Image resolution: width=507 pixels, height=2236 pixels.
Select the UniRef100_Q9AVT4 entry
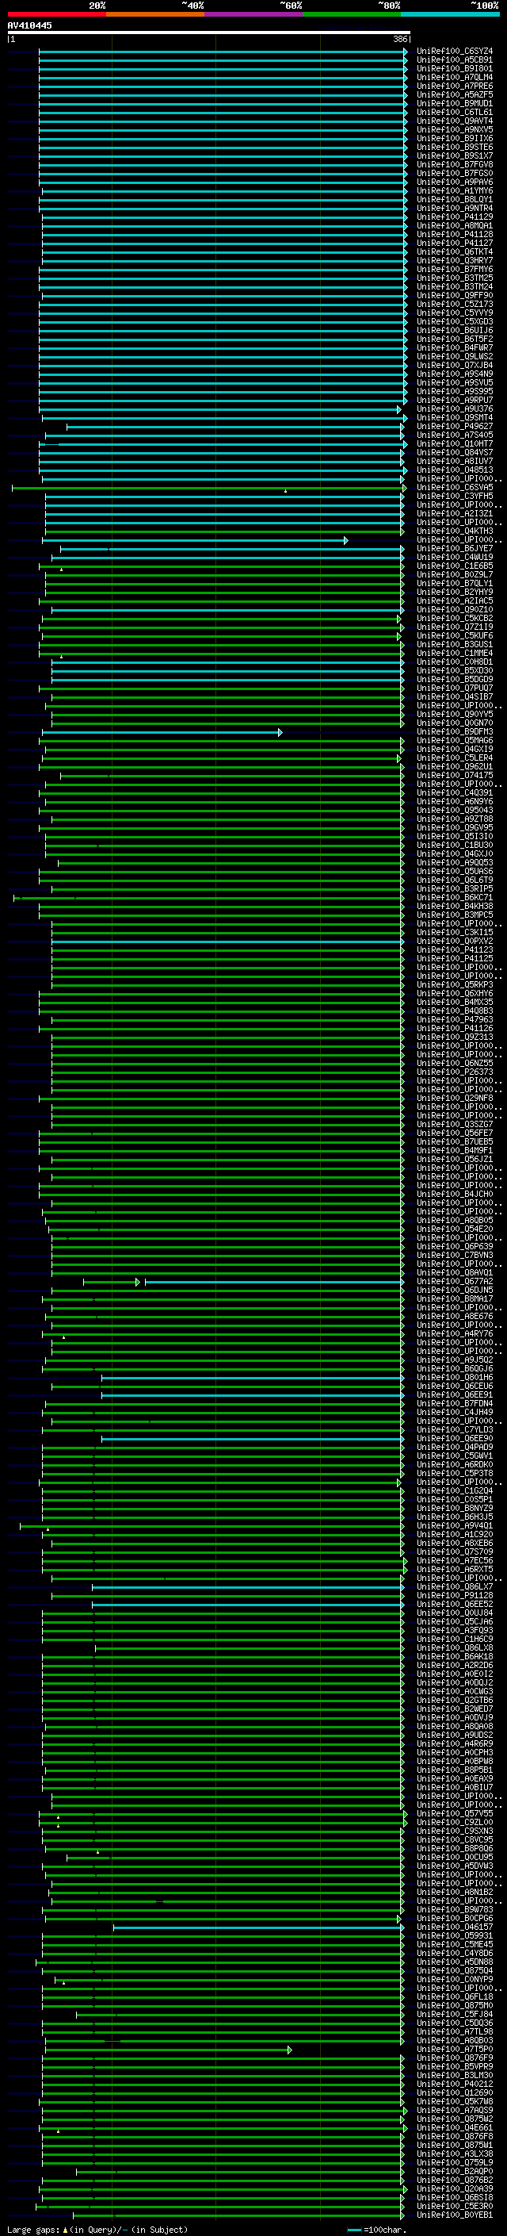[x=454, y=121]
